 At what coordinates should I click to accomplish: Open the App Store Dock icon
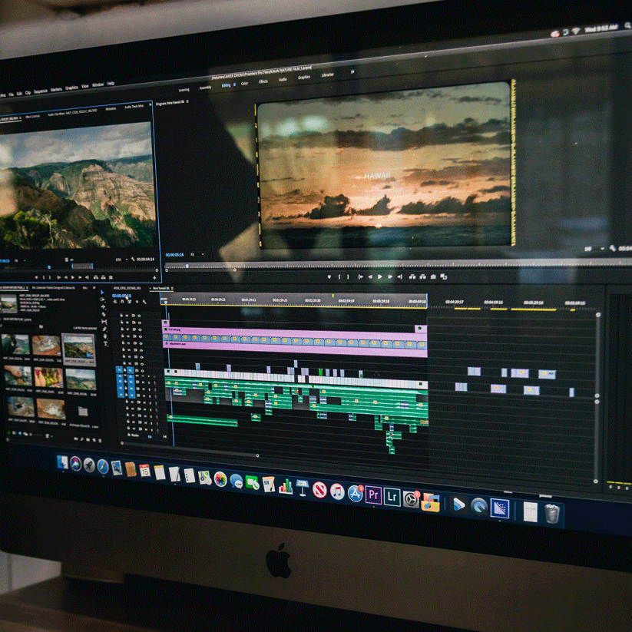pyautogui.click(x=356, y=493)
